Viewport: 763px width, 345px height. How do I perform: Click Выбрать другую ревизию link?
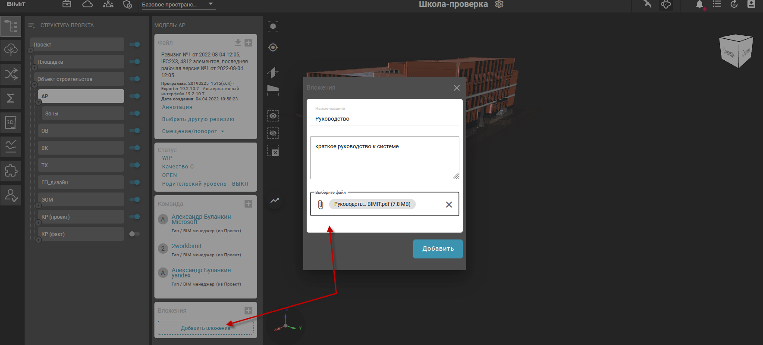point(198,119)
